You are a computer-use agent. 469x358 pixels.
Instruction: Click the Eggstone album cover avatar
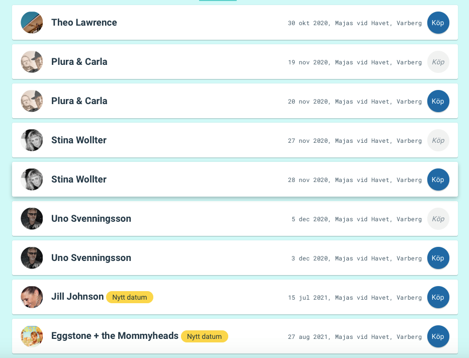(32, 336)
